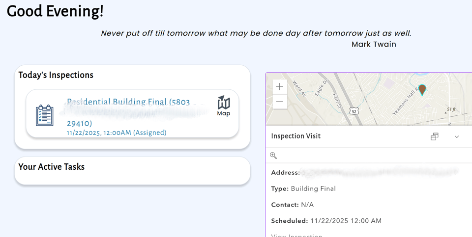Click the Yeamans Hall Rd map label
This screenshot has width=472, height=237.
[x=406, y=101]
